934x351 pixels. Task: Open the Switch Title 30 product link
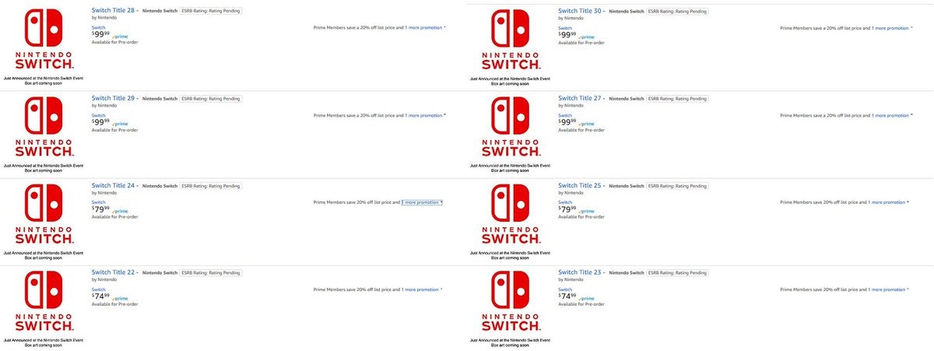tap(581, 12)
